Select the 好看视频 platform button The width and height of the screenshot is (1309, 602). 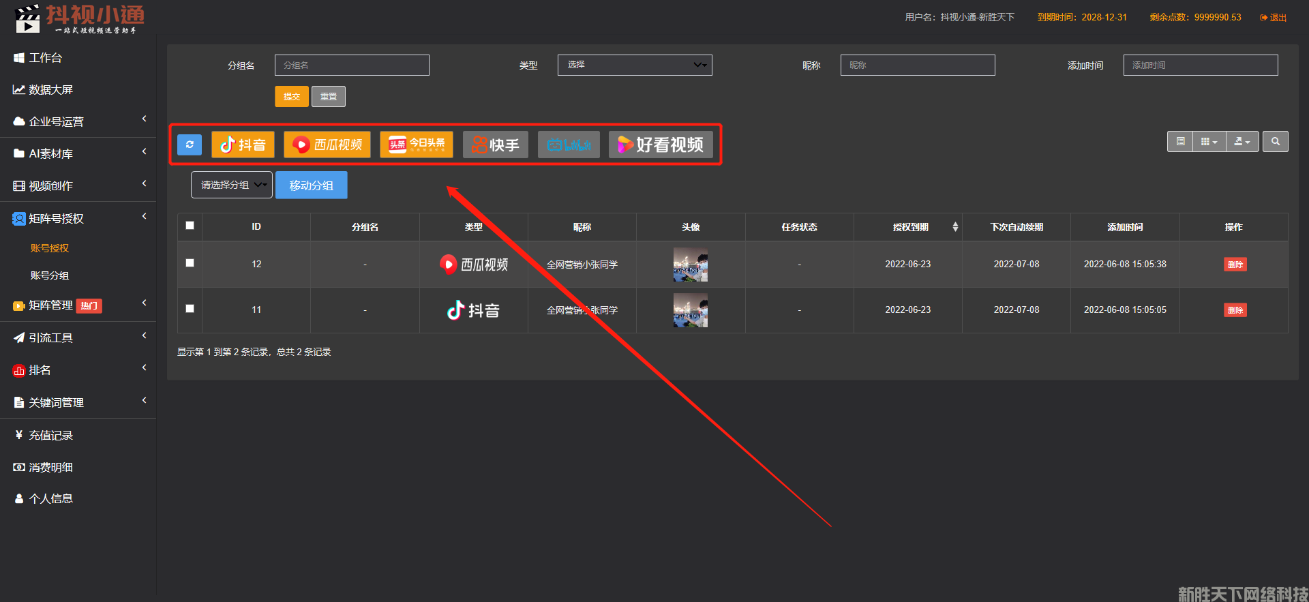coord(661,145)
